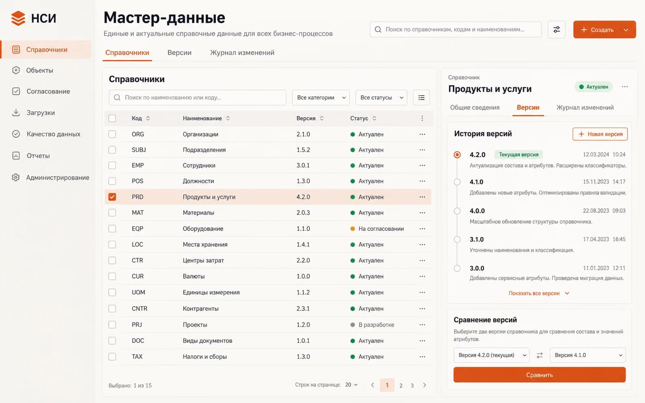Click the Новая версия button
Screen dimensions: 645x403
tap(600, 134)
